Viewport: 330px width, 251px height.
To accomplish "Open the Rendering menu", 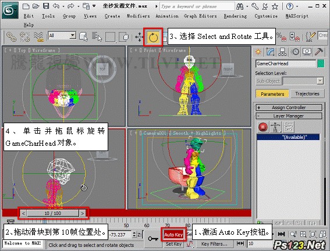I will 235,16.
